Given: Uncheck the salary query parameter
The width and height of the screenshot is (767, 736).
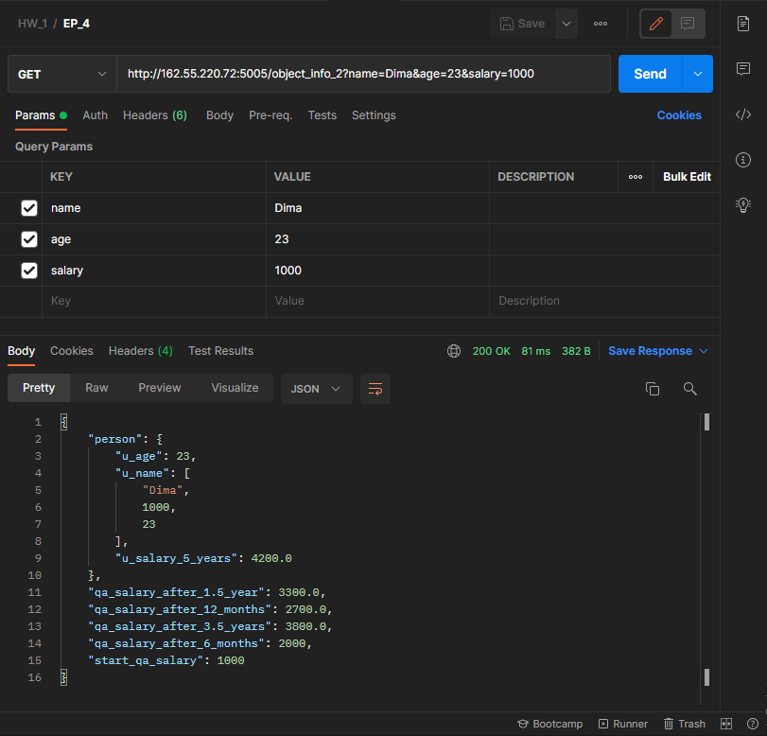Looking at the screenshot, I should 28,270.
